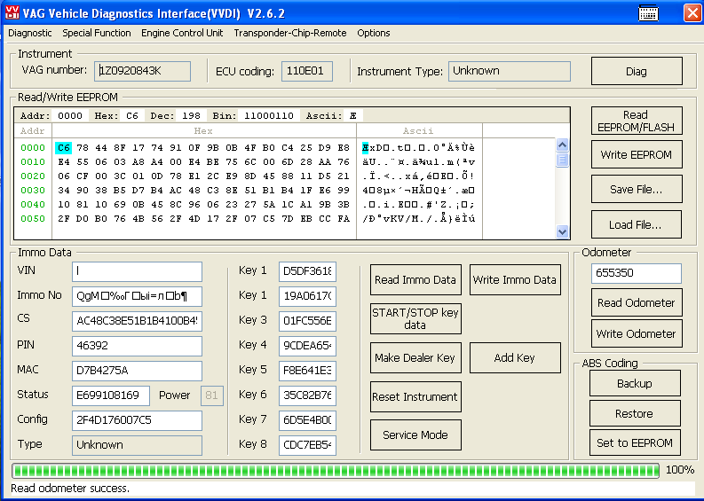Click the first Key 1 field D5DF3618
The height and width of the screenshot is (501, 704).
click(x=307, y=271)
